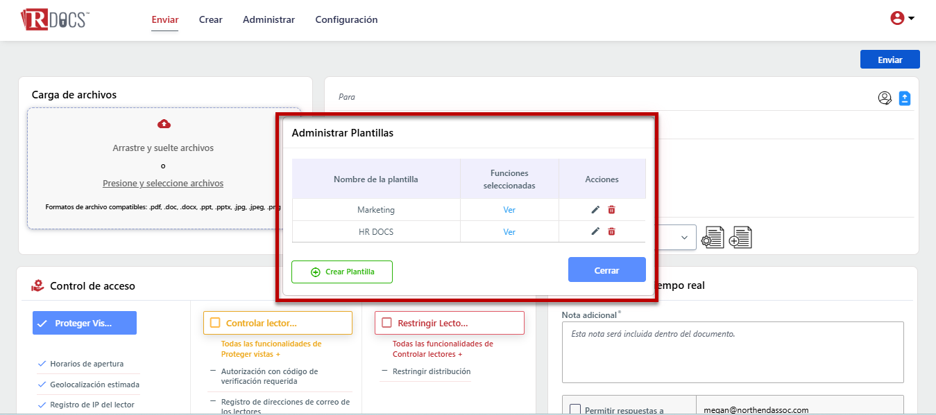The image size is (936, 415).
Task: View selected functions for Marketing template
Action: pyautogui.click(x=509, y=210)
